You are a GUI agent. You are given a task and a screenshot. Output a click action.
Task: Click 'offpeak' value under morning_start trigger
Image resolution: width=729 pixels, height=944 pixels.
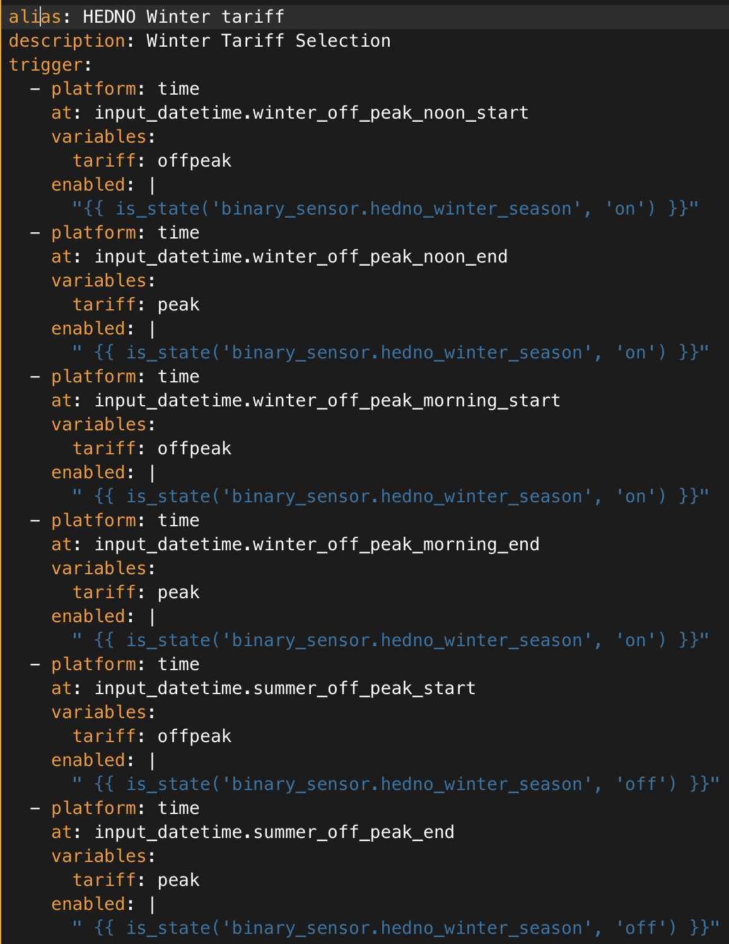click(194, 448)
